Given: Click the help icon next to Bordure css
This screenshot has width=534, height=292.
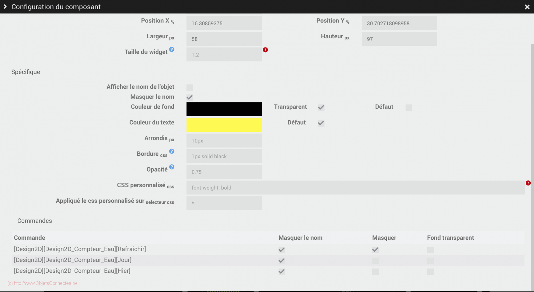Looking at the screenshot, I should 171,151.
